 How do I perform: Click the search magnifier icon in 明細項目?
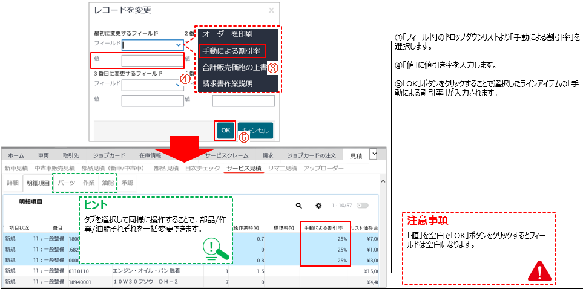point(298,206)
